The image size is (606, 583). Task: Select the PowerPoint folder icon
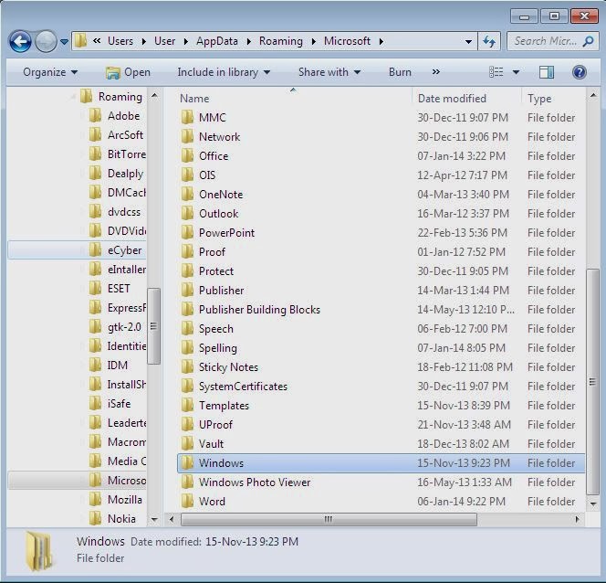coord(187,232)
